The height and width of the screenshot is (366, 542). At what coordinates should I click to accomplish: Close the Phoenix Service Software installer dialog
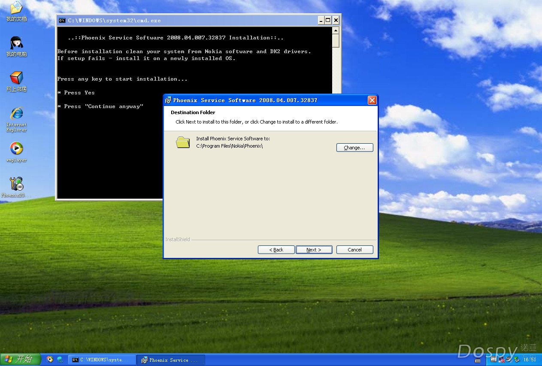[x=372, y=100]
